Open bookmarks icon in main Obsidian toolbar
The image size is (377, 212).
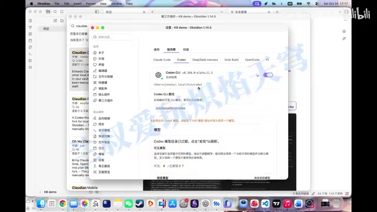point(62,12)
